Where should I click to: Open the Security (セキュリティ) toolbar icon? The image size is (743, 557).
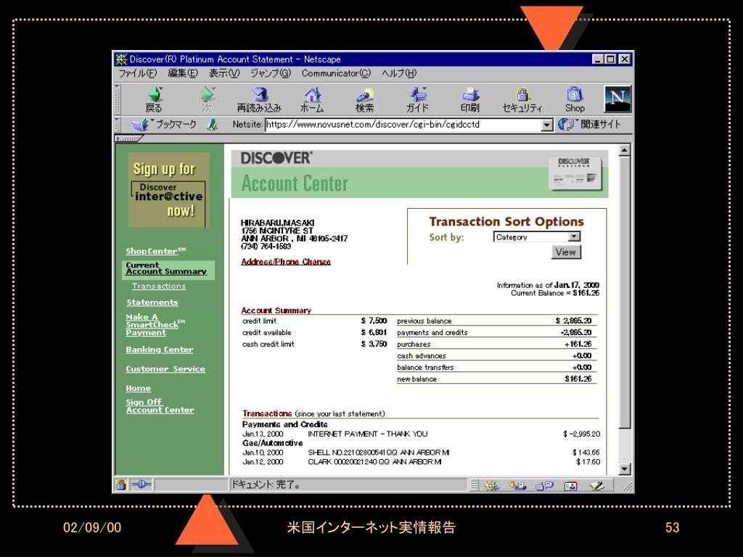click(522, 99)
